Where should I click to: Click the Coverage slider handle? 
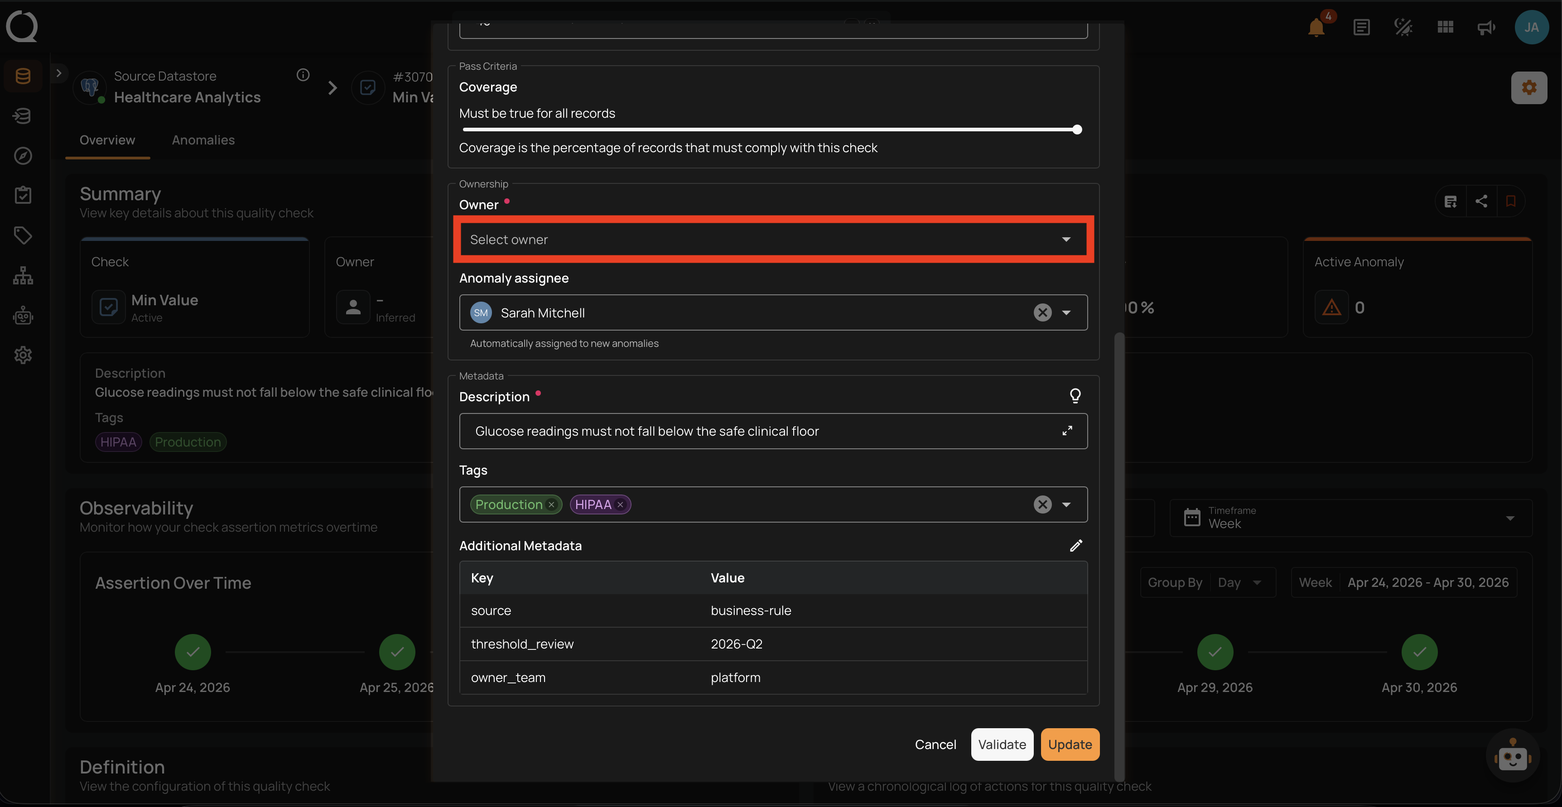click(1077, 129)
